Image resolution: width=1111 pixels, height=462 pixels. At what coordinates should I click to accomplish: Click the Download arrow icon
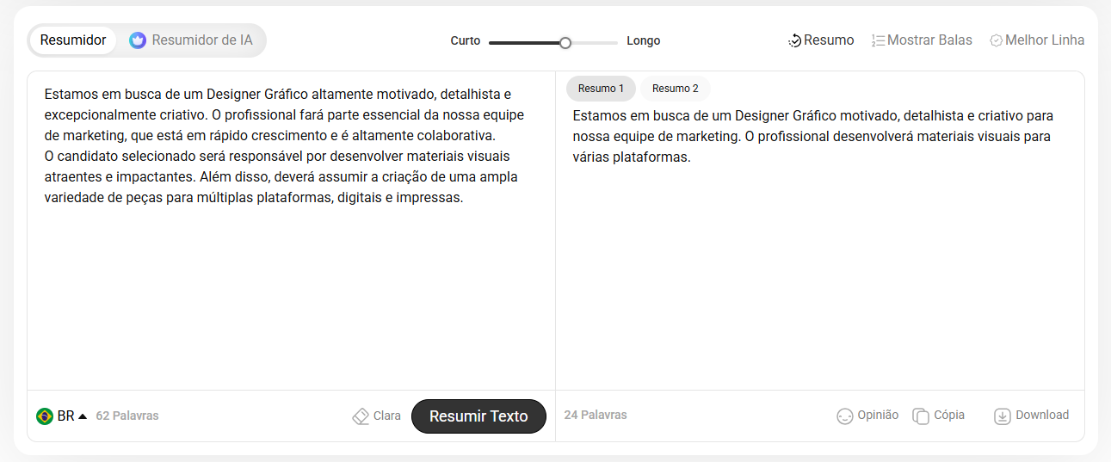click(x=1002, y=416)
